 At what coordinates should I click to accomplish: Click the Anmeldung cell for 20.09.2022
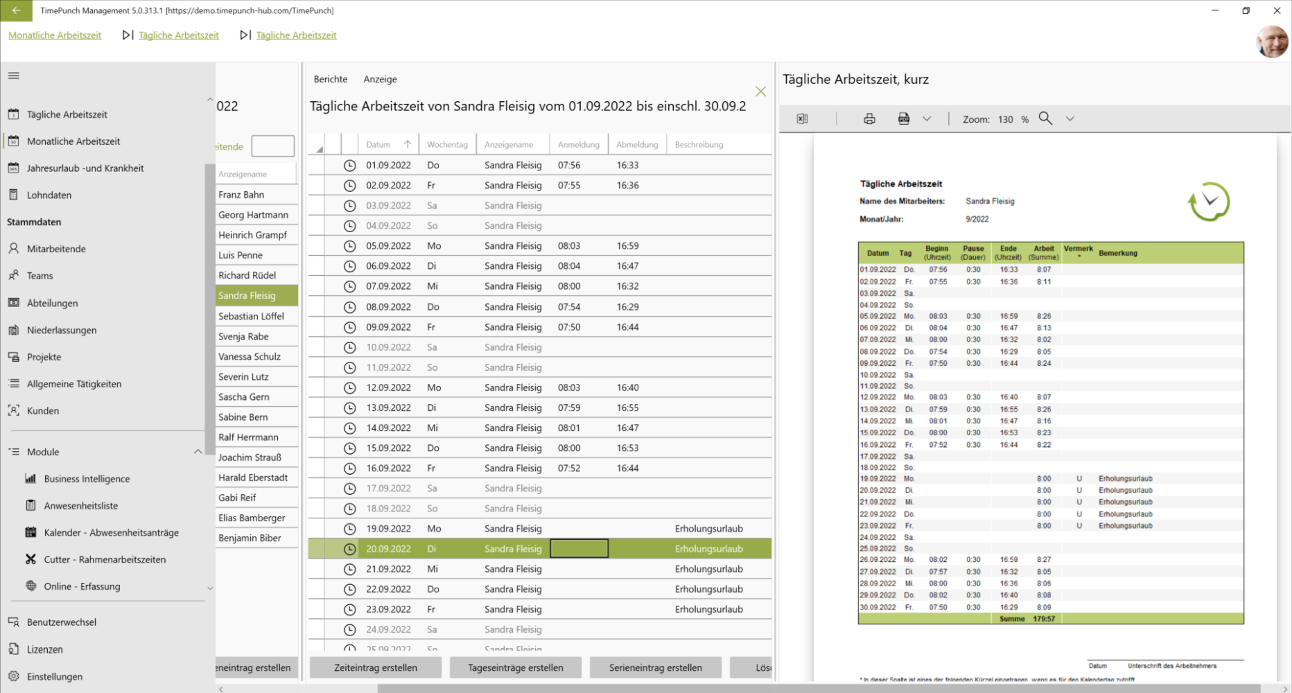pos(579,549)
